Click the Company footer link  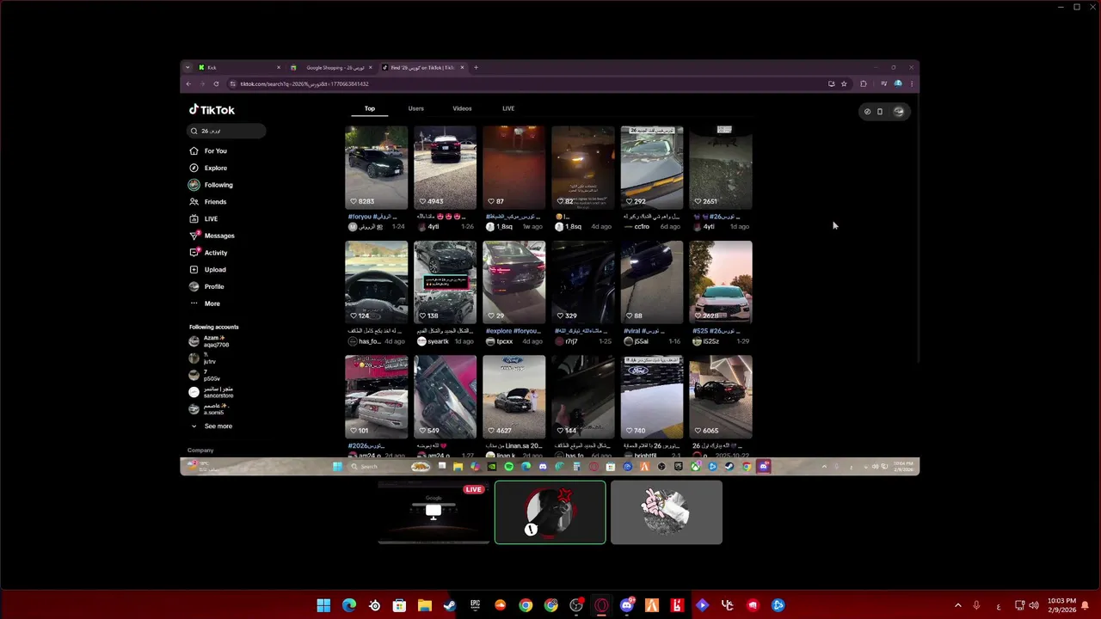[200, 450]
